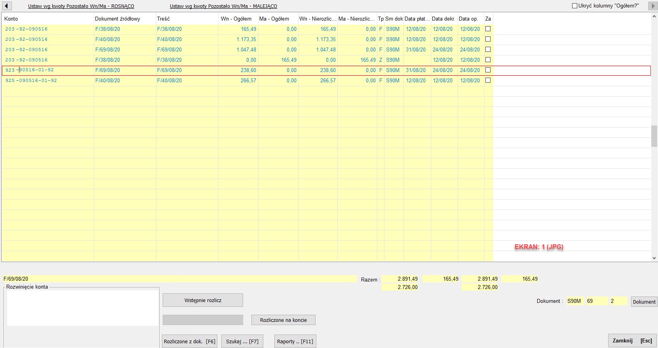Image resolution: width=658 pixels, height=348 pixels.
Task: Select the 'Data dekr.' column header
Action: (x=443, y=19)
